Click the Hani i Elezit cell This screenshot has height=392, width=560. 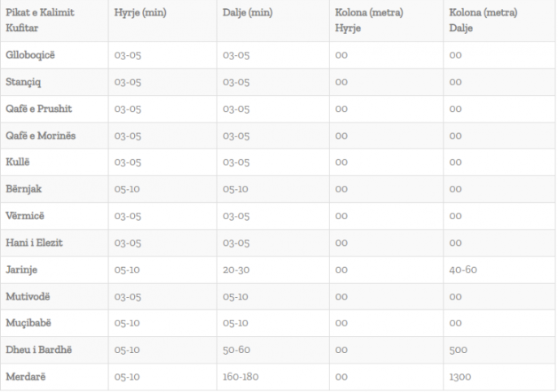(x=34, y=243)
